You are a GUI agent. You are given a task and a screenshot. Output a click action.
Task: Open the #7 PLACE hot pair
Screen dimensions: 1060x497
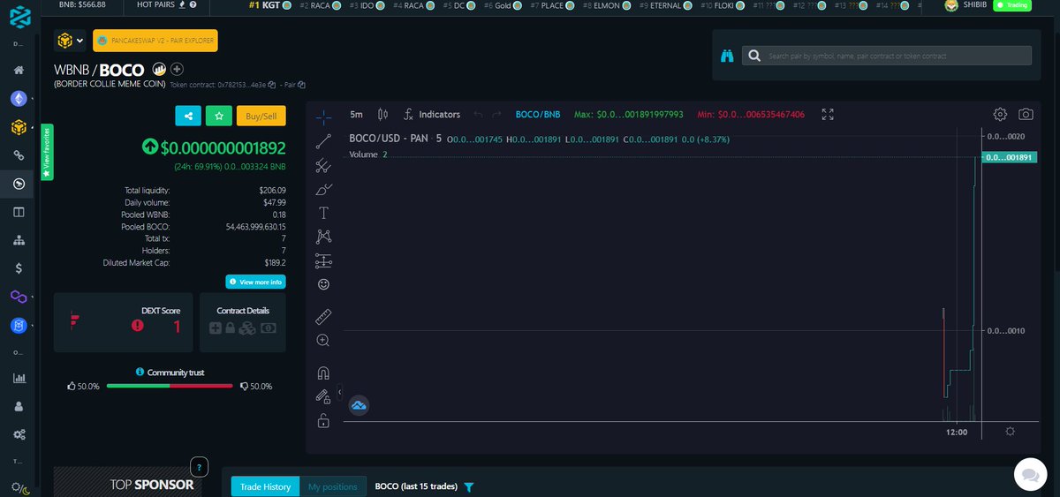point(551,5)
